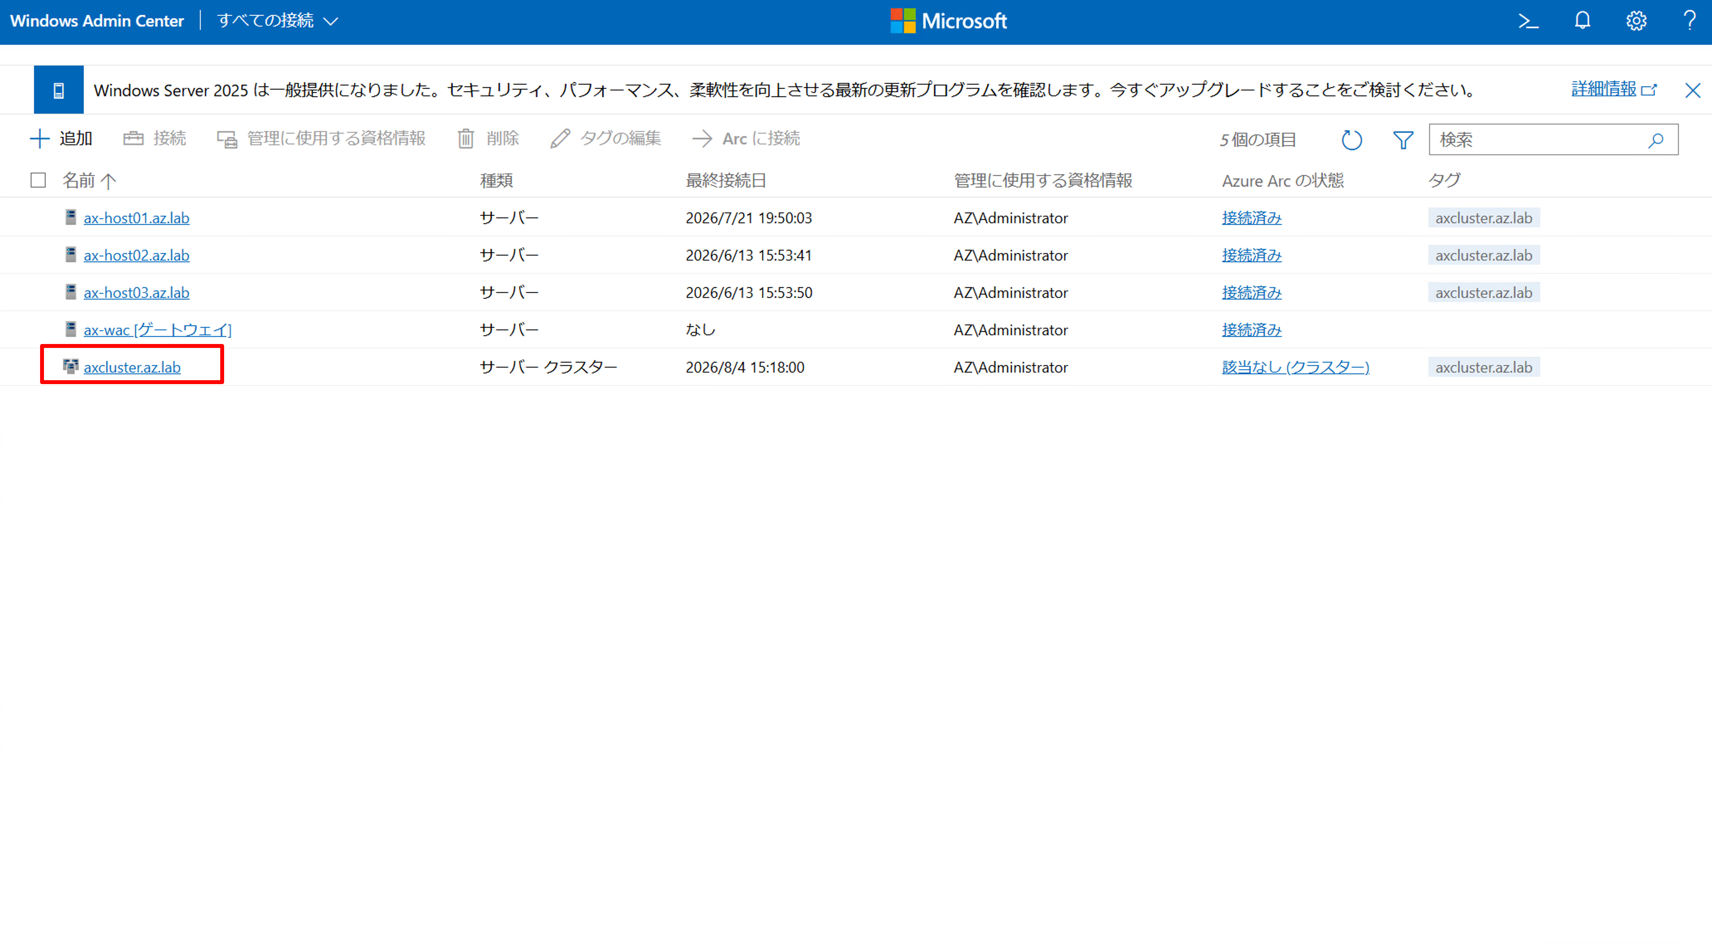This screenshot has width=1712, height=946.
Task: Click AZ\Administrator on the ax-wac row
Action: click(1010, 330)
